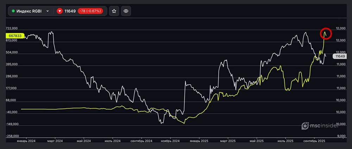Click the январь 2024 date label
Screen dimensions: 352x149
click(26, 141)
